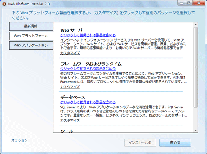This screenshot has height=154, width=207.
Task: Click the インストール button
Action: tap(140, 142)
